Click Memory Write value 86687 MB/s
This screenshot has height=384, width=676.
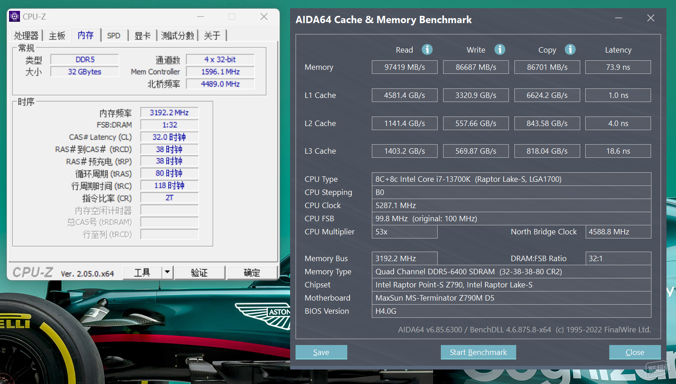click(476, 67)
